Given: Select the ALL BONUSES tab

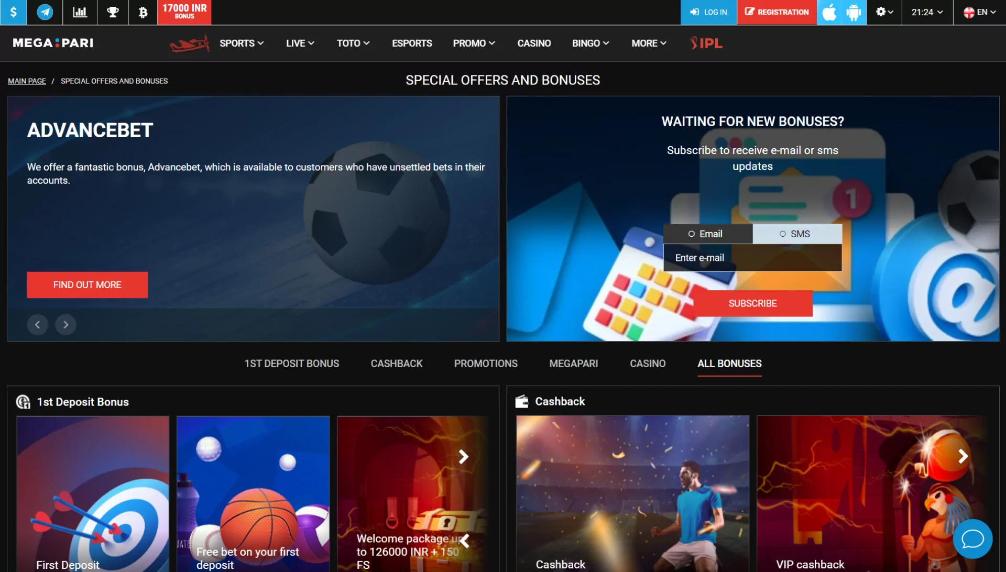Looking at the screenshot, I should coord(729,364).
